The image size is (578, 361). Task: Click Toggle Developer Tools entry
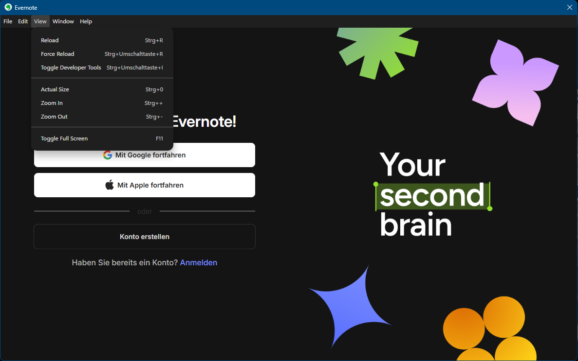click(x=102, y=68)
